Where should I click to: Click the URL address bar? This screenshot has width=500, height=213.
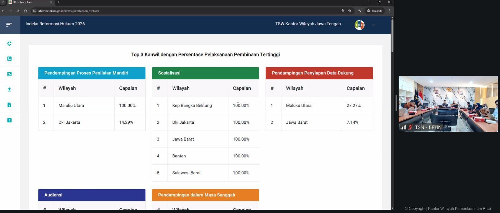tap(187, 11)
